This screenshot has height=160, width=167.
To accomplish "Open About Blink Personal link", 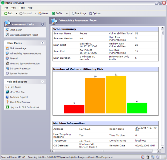I will coord(20,102).
